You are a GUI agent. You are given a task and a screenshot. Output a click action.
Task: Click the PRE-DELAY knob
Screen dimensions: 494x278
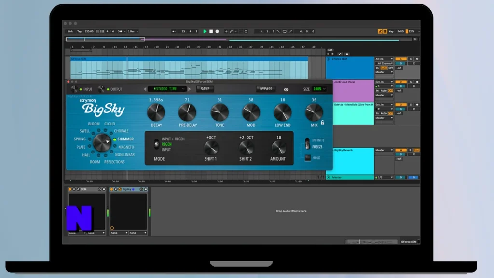[x=188, y=112]
